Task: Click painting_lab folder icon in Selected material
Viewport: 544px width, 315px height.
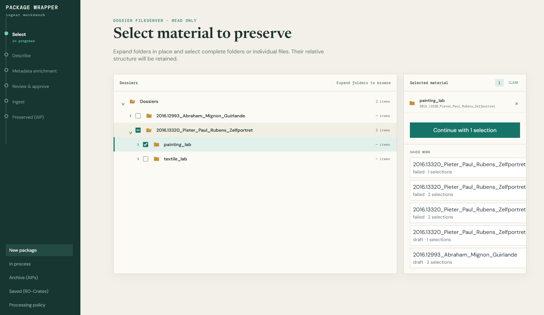Action: [x=412, y=103]
